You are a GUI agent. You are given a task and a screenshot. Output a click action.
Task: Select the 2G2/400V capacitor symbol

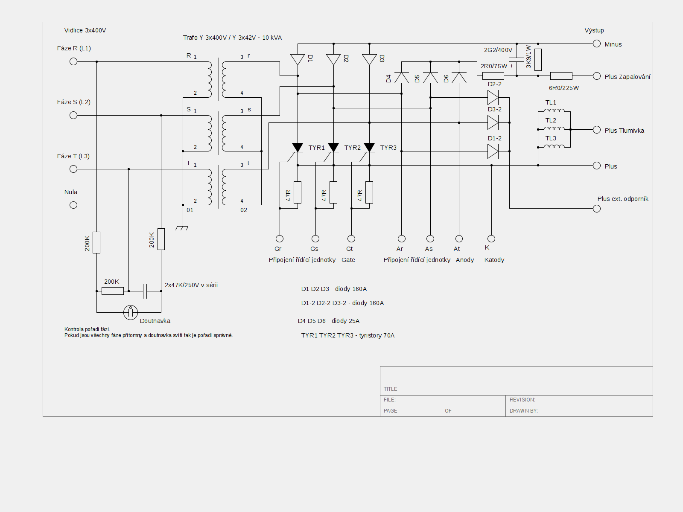[x=517, y=60]
